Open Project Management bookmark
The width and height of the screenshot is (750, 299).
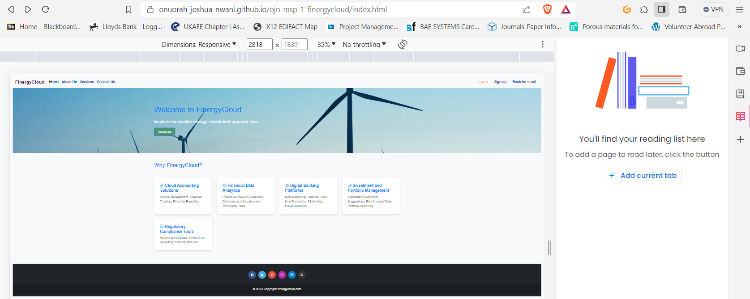coord(362,27)
